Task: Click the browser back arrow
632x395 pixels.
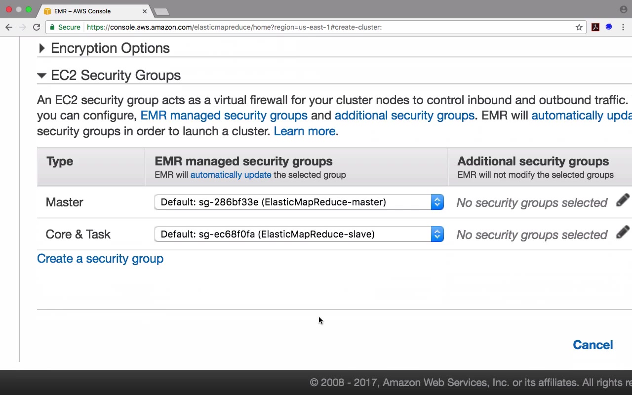Action: click(9, 27)
